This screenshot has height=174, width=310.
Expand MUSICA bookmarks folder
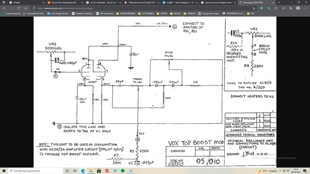[175, 14]
